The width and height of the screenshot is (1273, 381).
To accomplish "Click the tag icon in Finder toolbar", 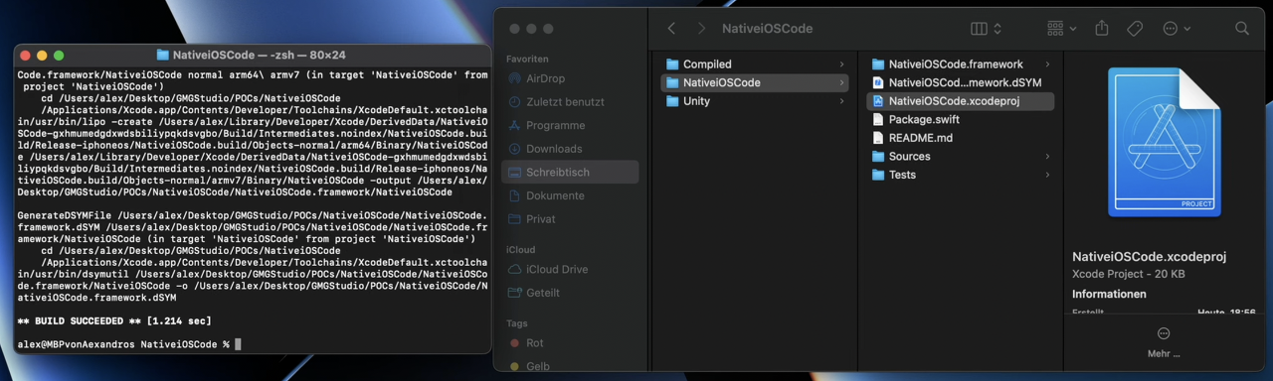I will 1135,29.
